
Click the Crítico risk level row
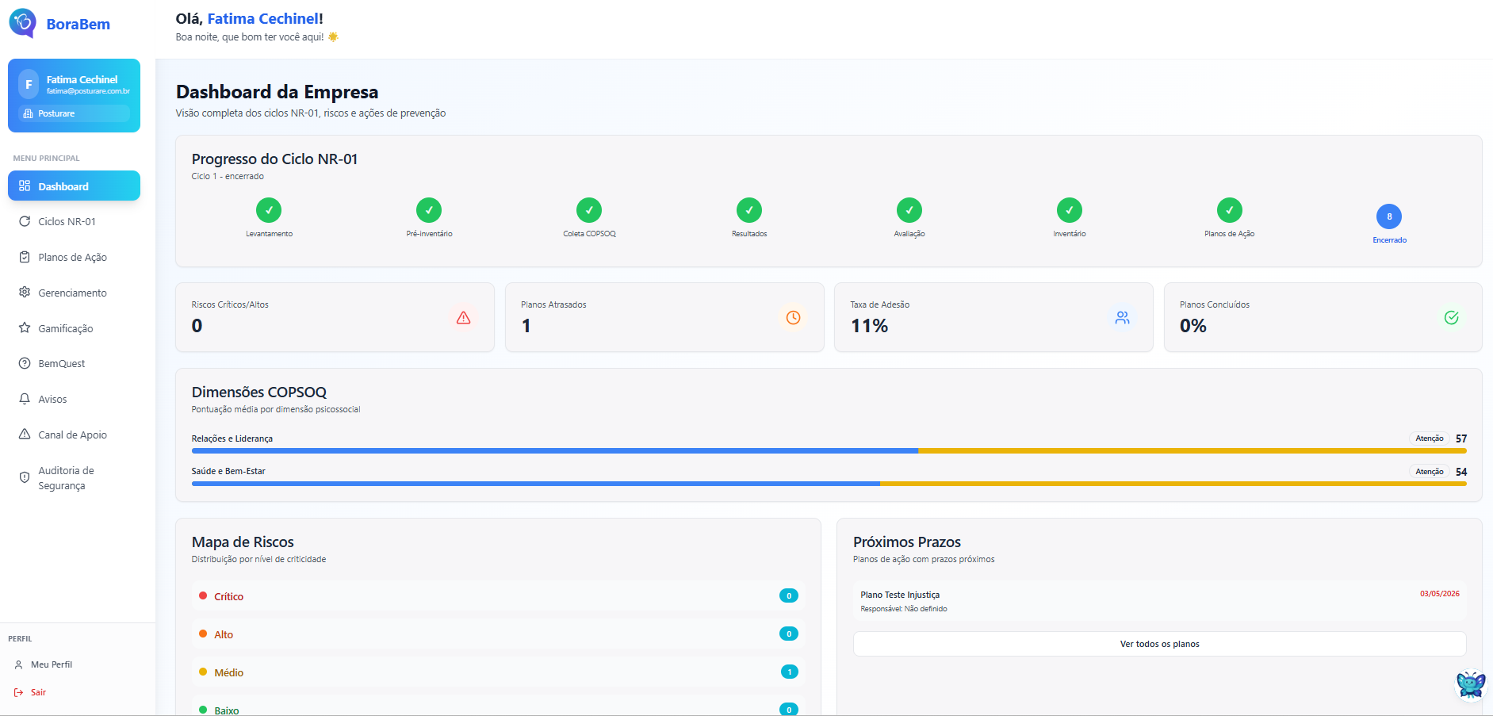(x=498, y=595)
